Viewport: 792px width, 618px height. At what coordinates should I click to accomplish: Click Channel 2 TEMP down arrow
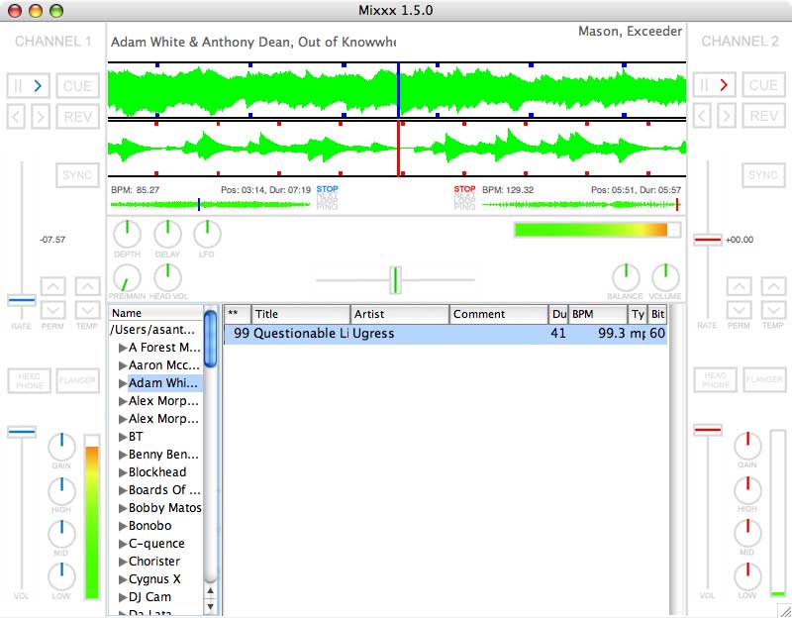(x=773, y=310)
